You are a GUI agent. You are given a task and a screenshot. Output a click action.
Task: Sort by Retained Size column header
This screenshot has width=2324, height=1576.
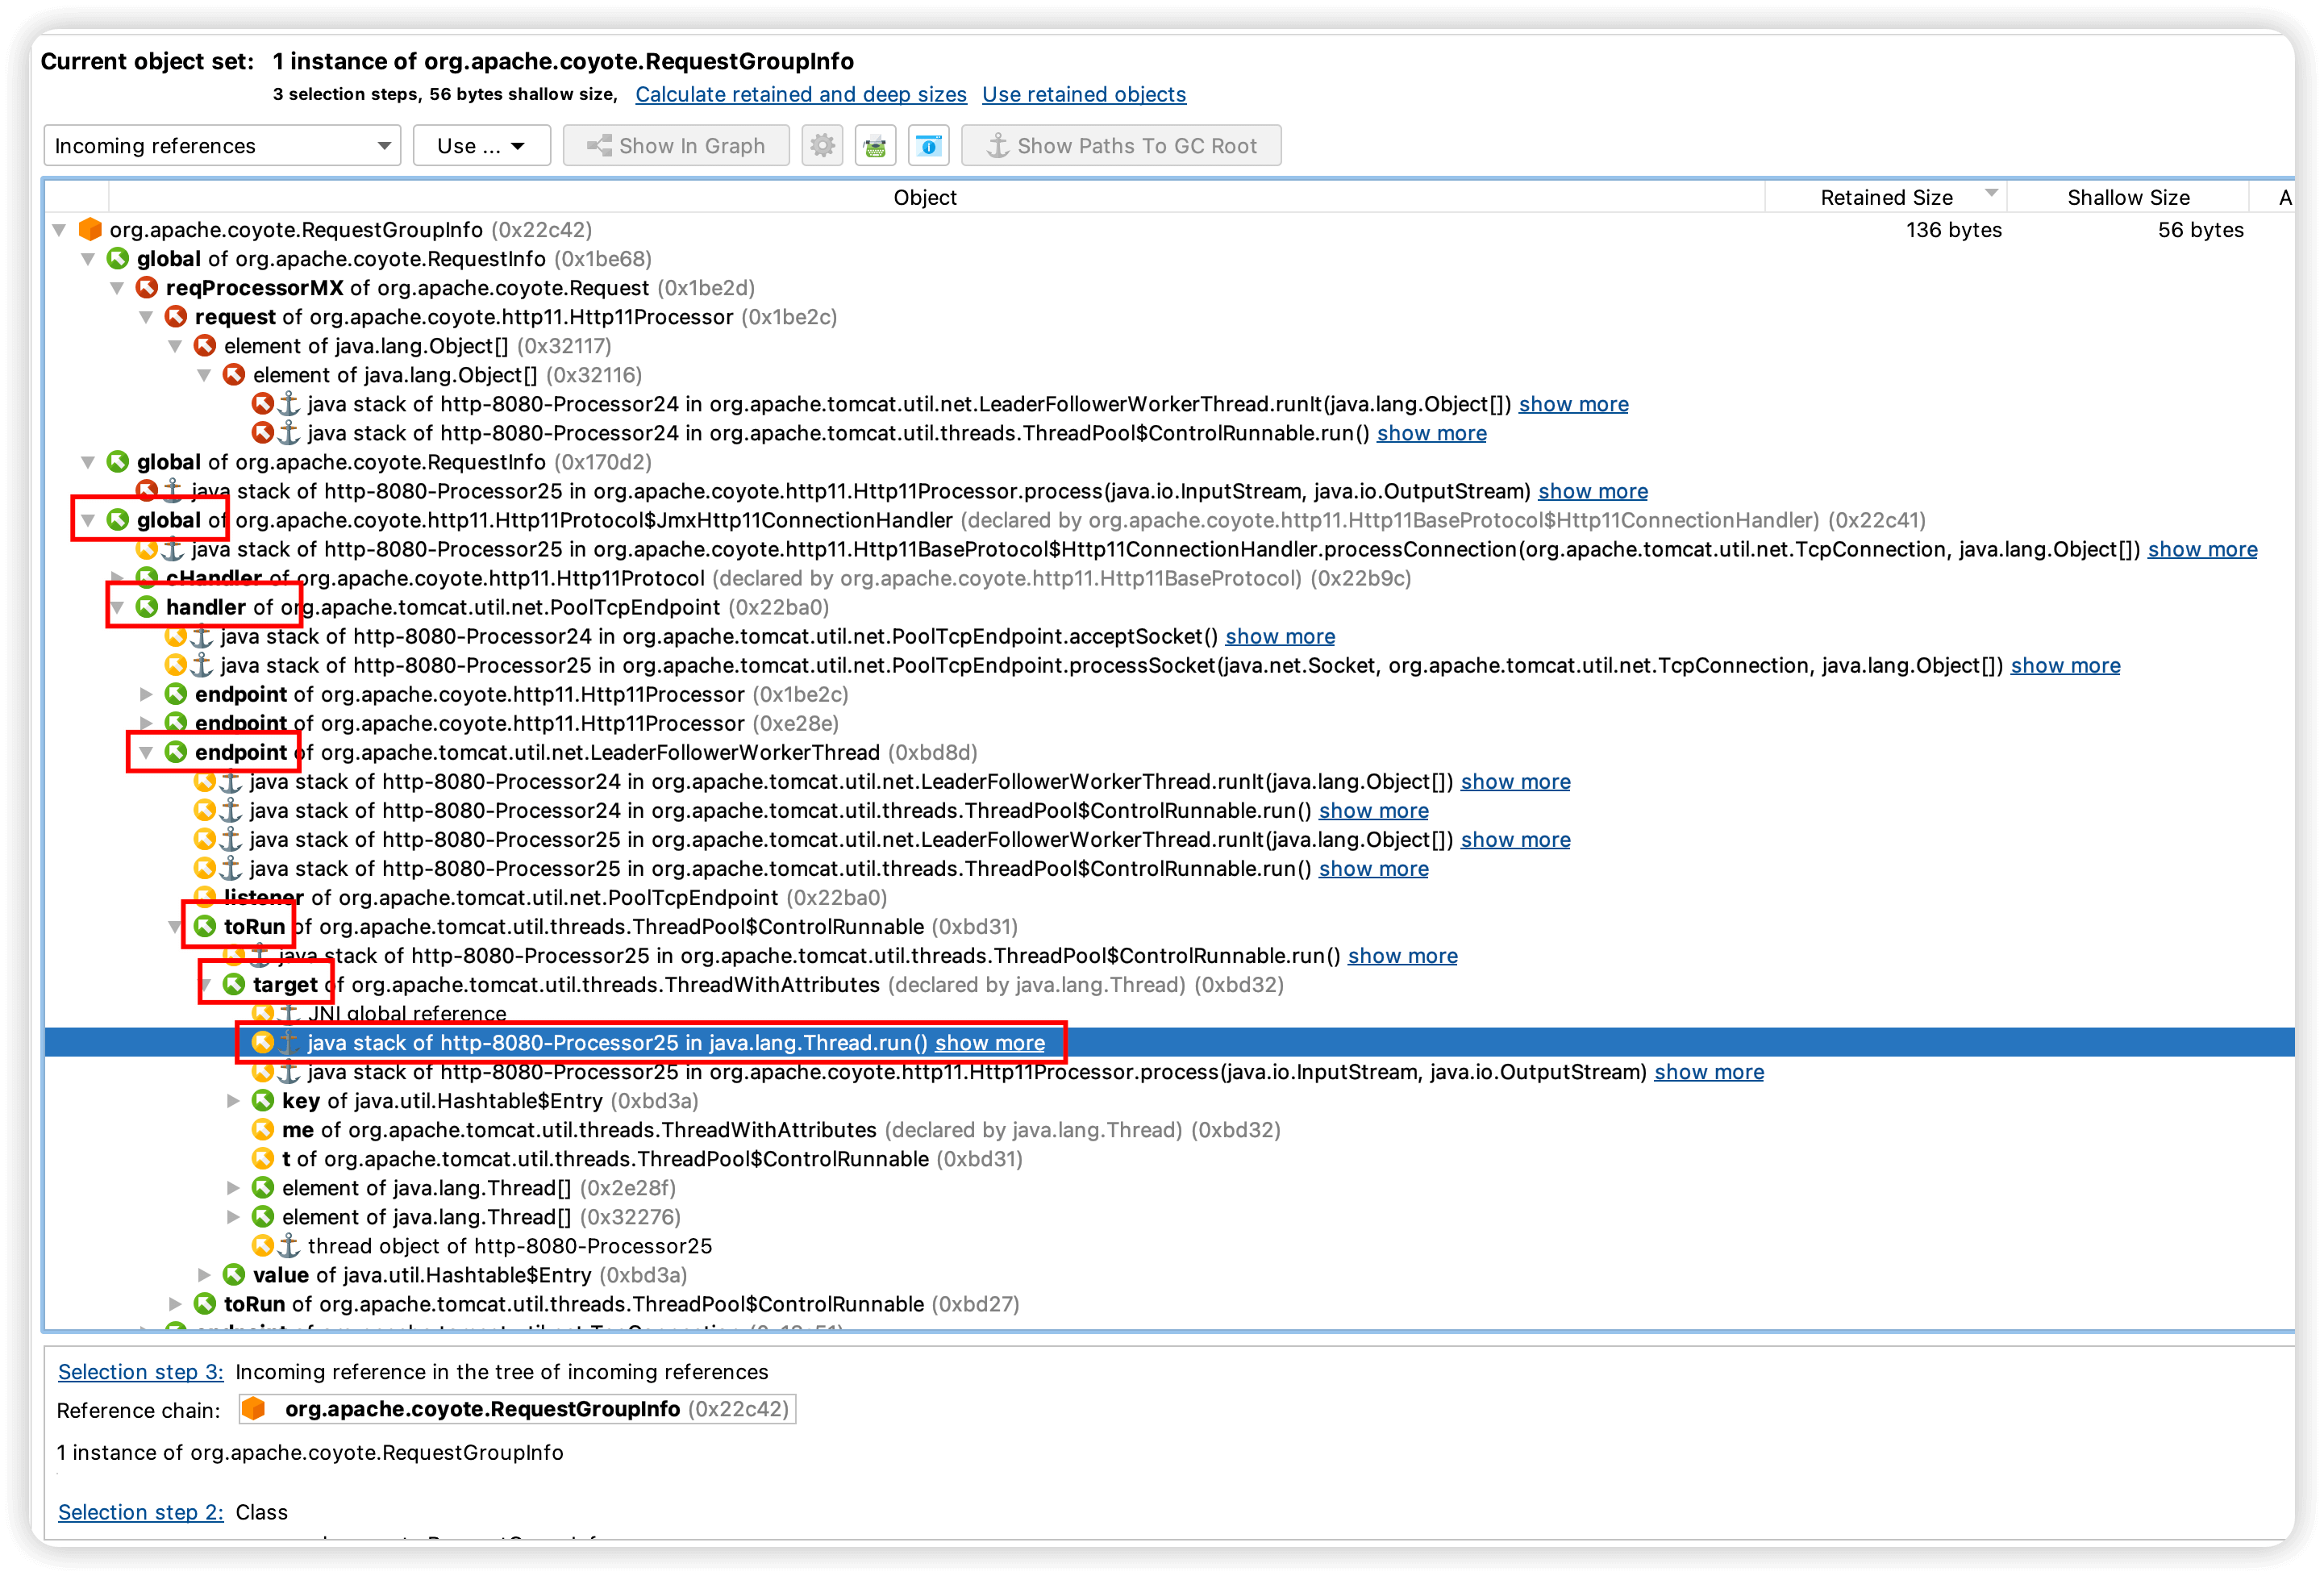1886,198
